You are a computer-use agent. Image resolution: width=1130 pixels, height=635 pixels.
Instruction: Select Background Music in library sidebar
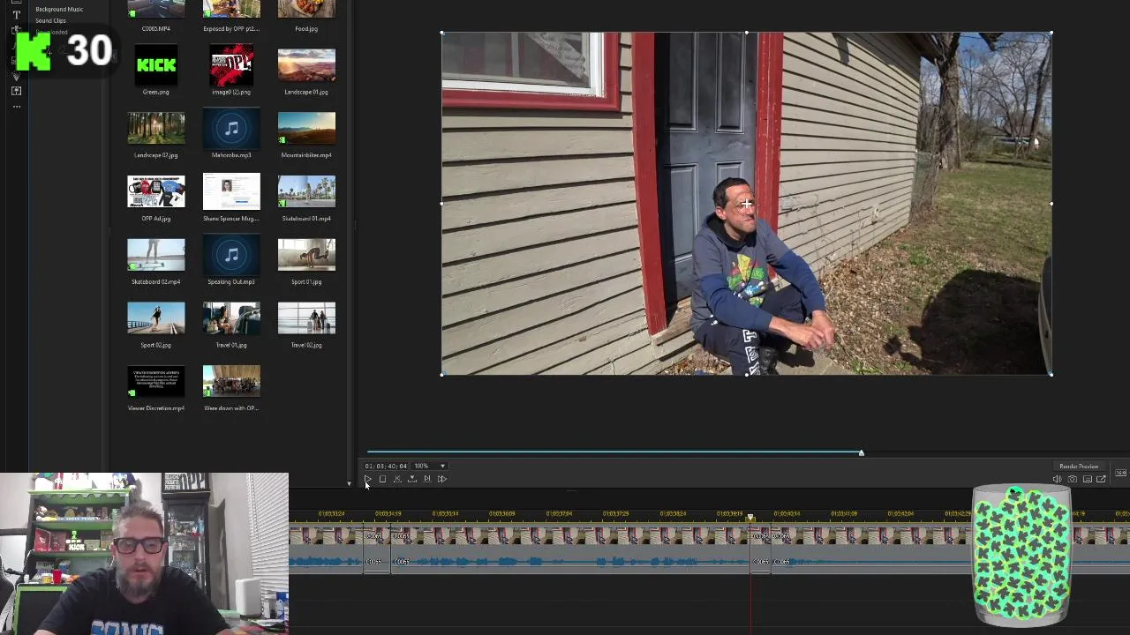59,9
